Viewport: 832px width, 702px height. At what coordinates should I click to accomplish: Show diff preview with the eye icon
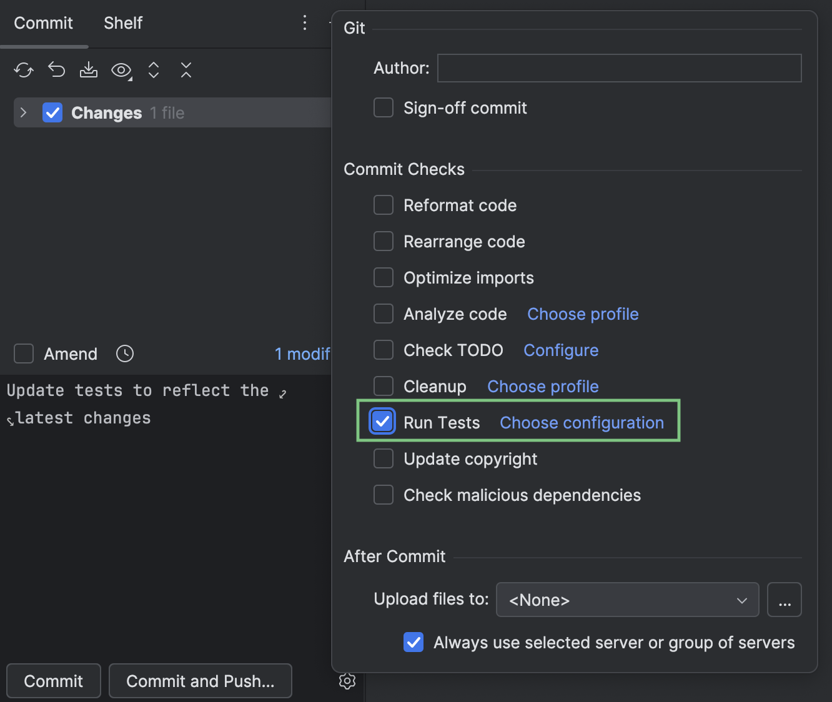121,70
